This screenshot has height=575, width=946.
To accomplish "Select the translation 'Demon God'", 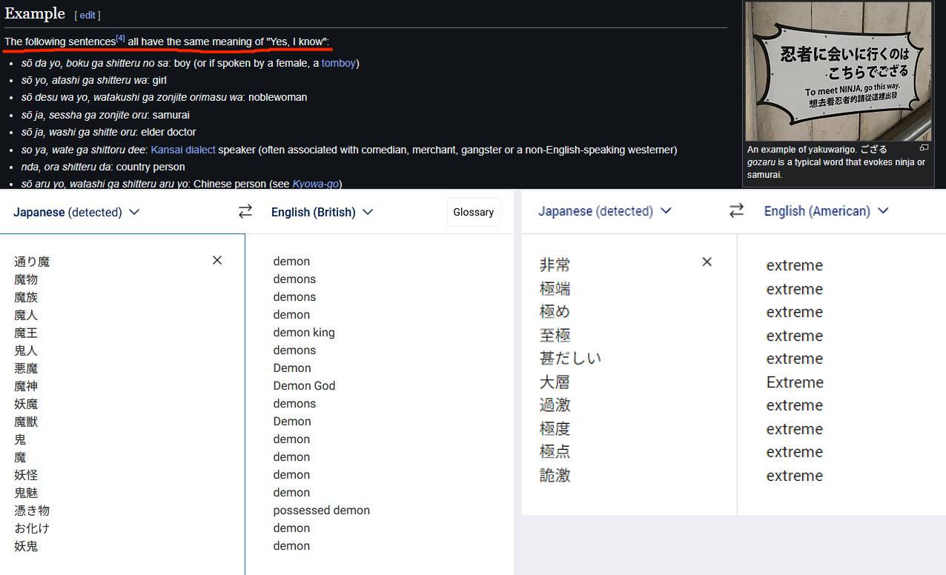I will pos(304,386).
